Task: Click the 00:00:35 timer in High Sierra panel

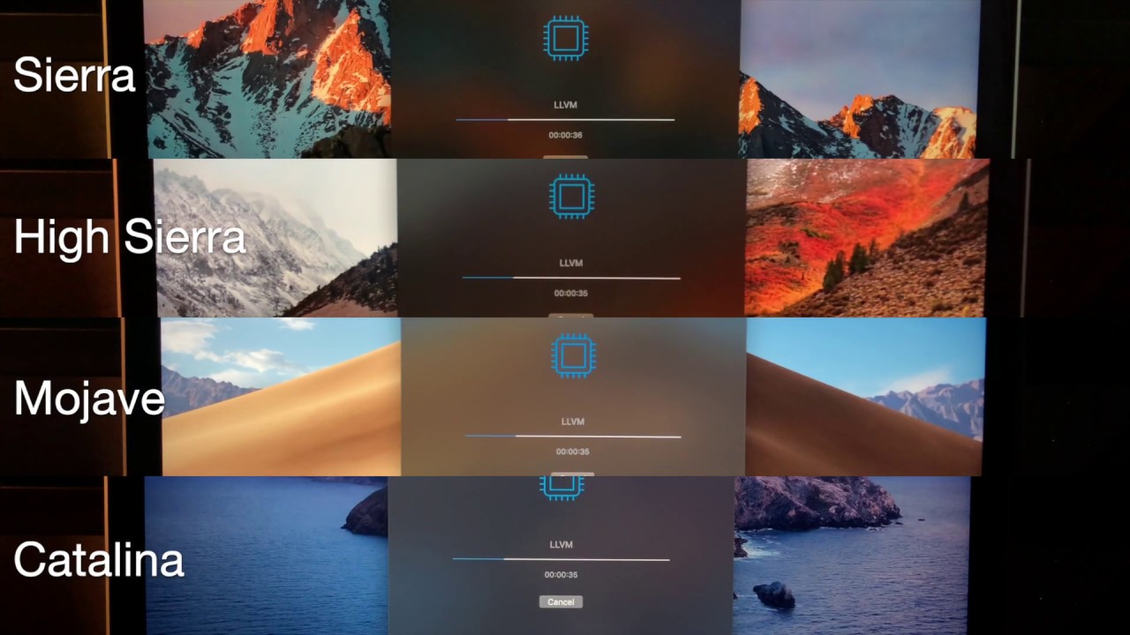Action: pos(571,293)
